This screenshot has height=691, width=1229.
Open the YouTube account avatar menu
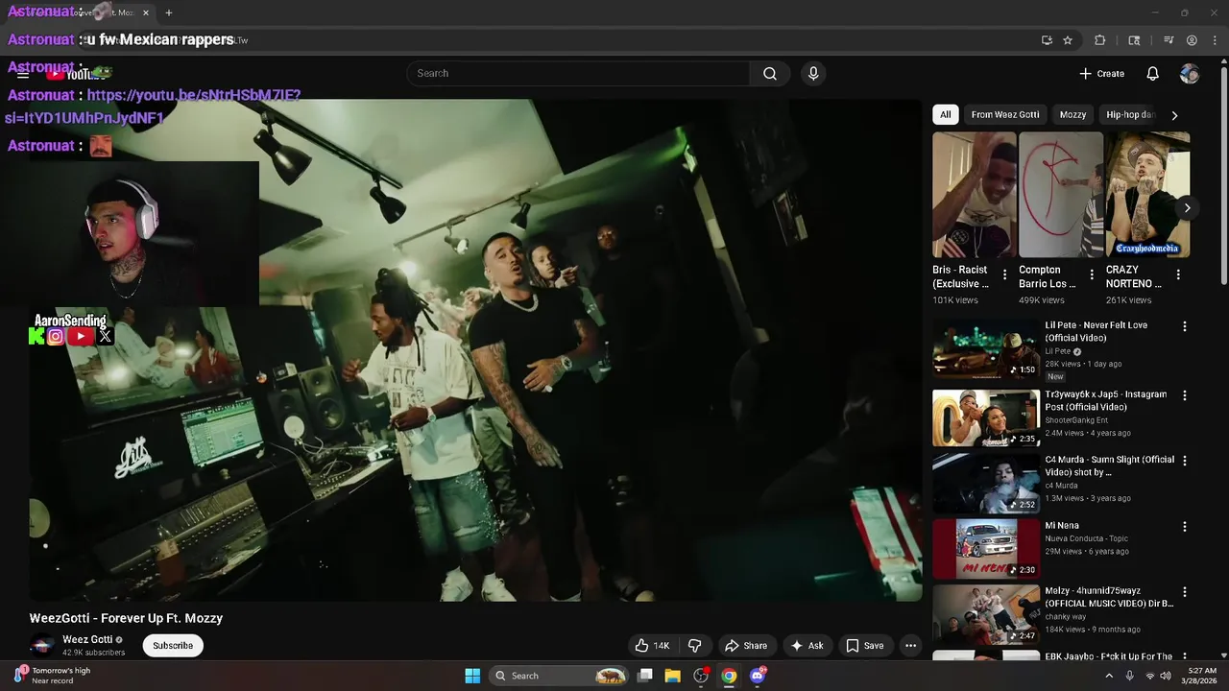[1190, 74]
